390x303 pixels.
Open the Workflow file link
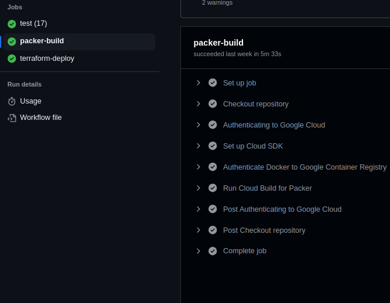40,118
